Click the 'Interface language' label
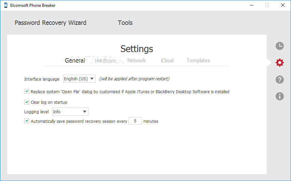 [x=42, y=79]
